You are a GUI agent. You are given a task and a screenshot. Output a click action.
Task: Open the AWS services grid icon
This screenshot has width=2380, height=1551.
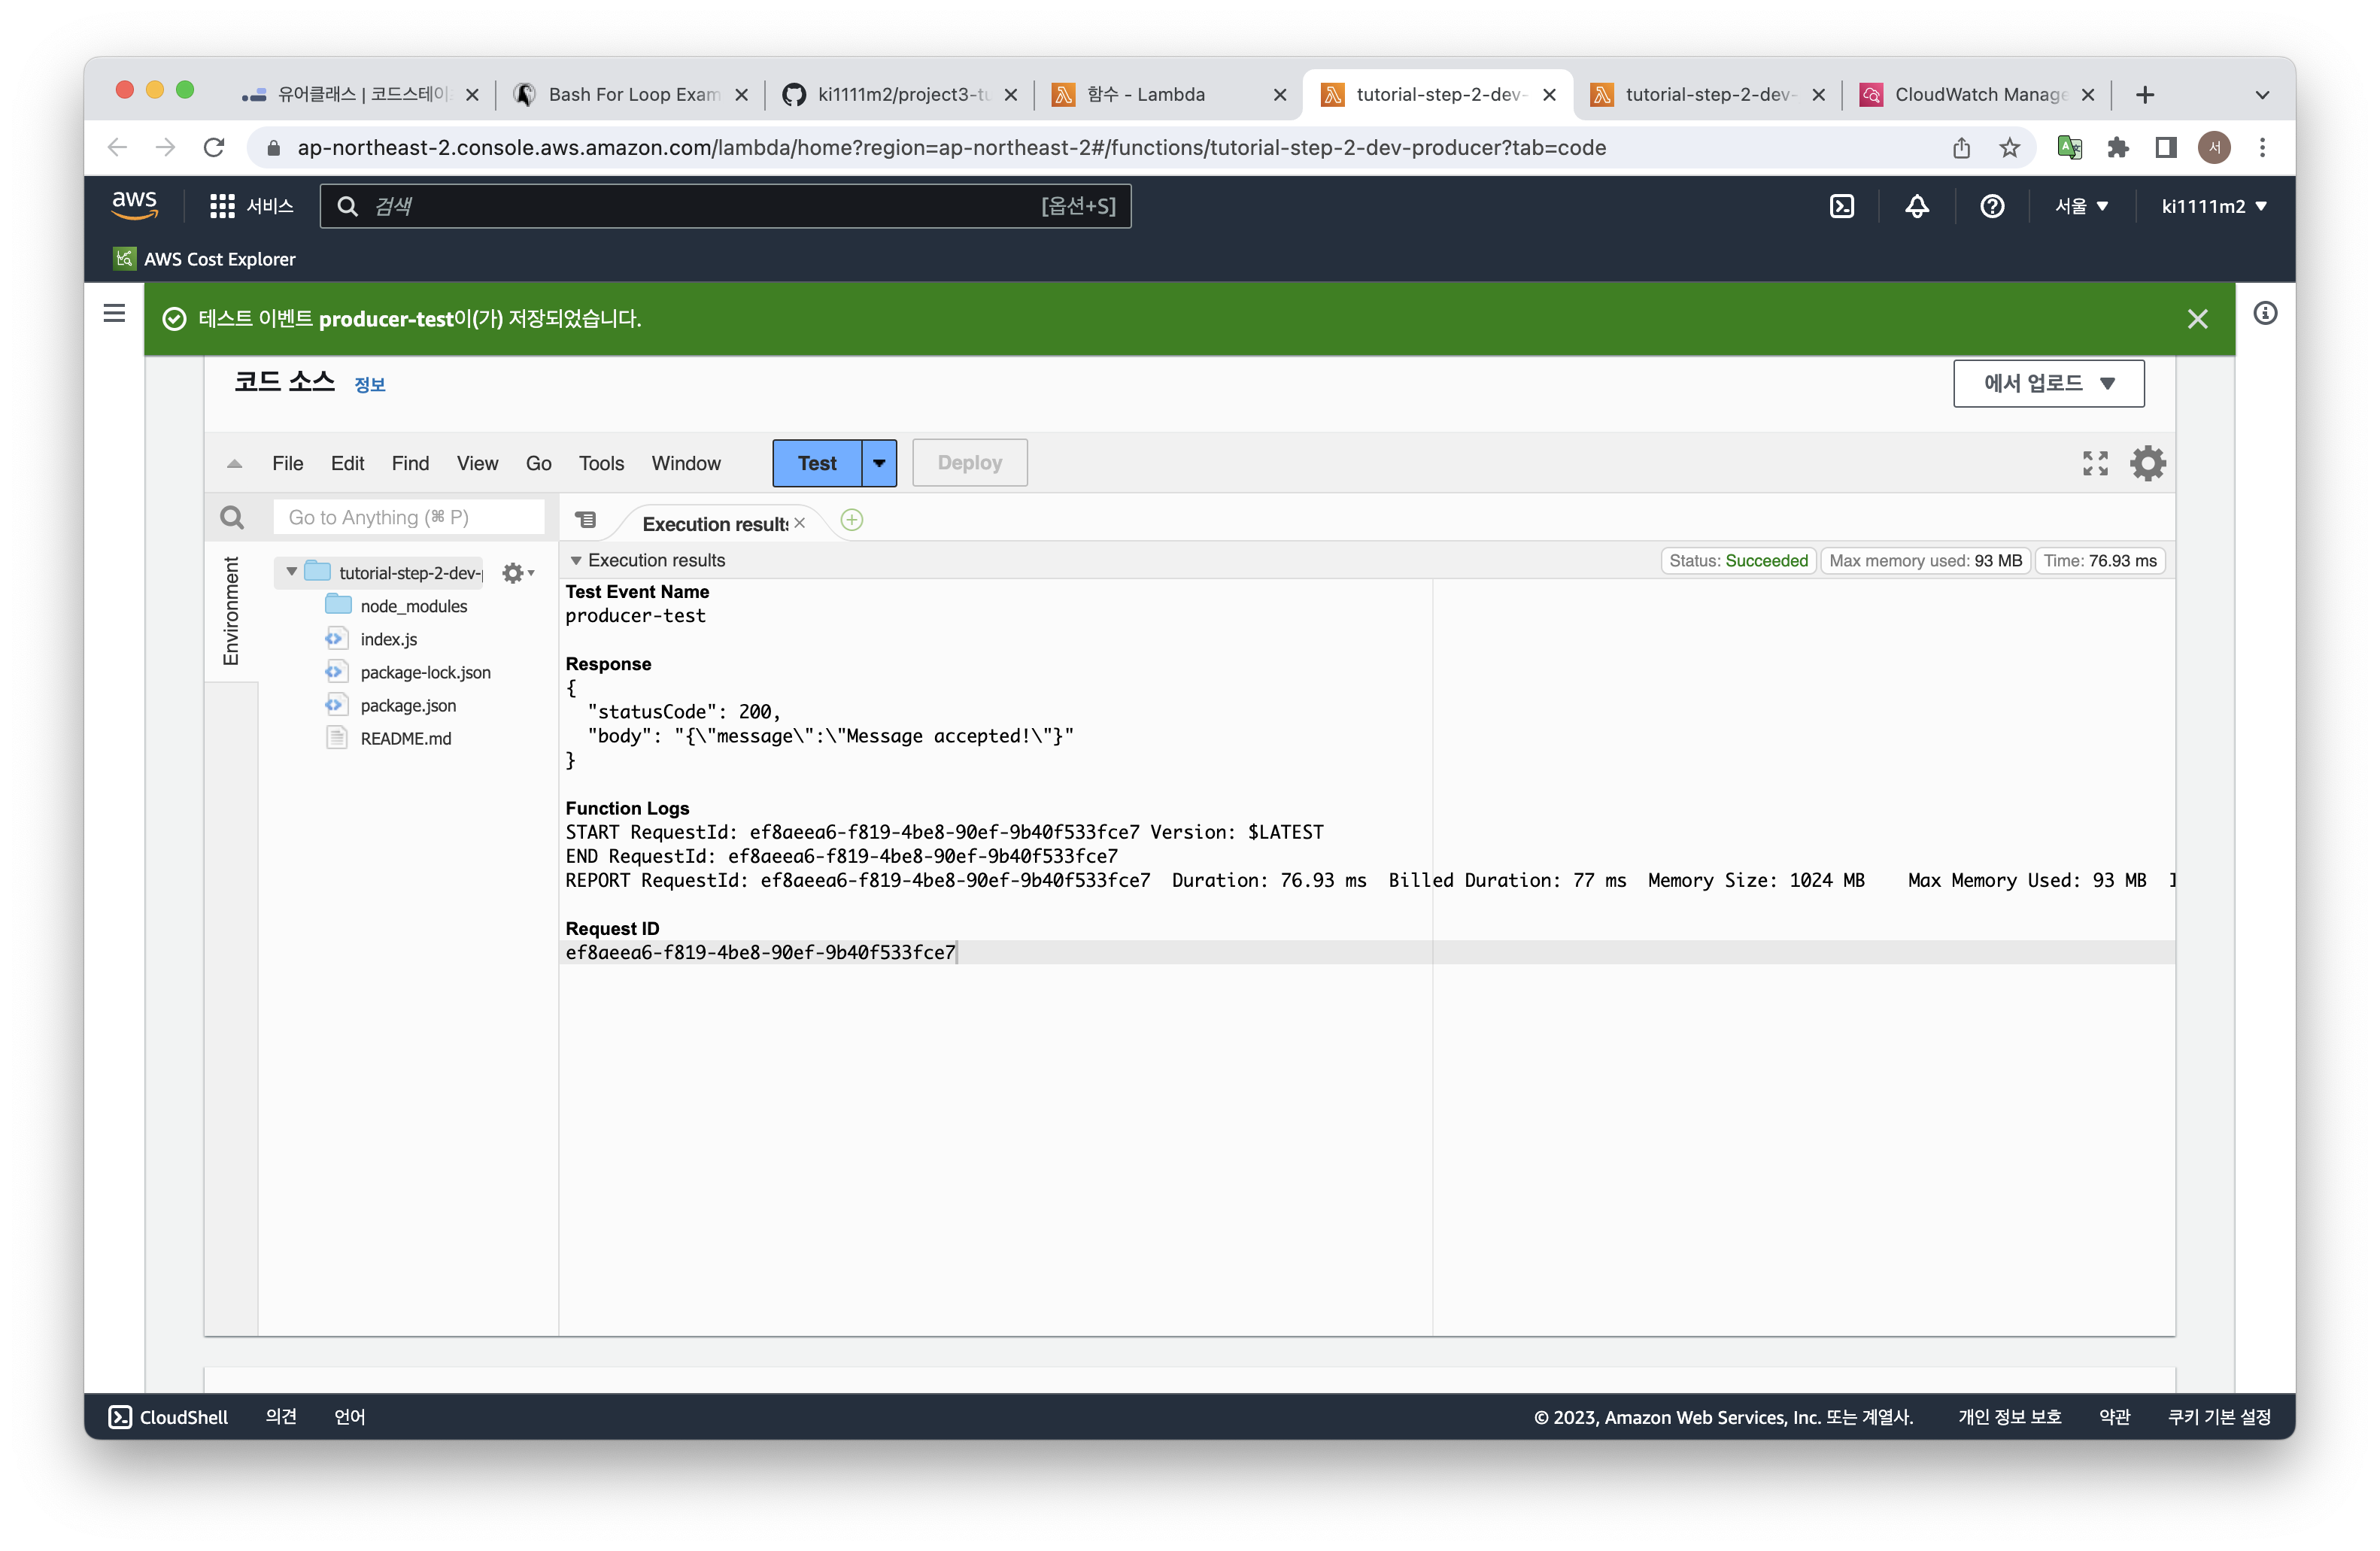pos(222,206)
